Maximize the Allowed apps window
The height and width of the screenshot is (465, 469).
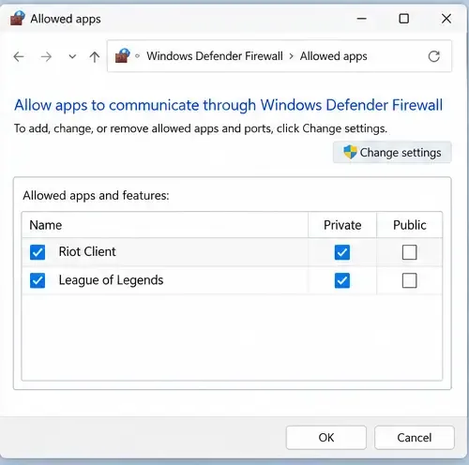403,19
